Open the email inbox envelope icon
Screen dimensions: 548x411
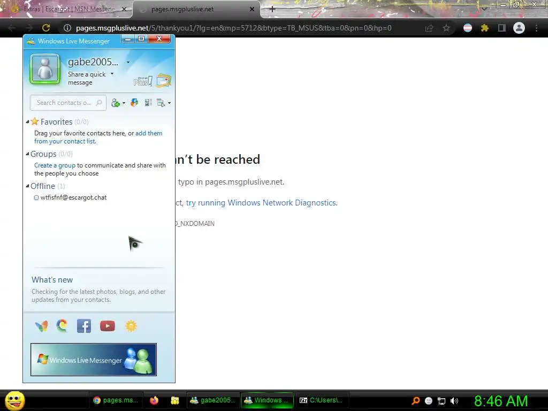[164, 80]
